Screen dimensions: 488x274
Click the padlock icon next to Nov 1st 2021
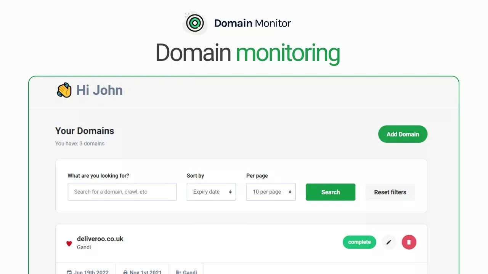[125, 272]
